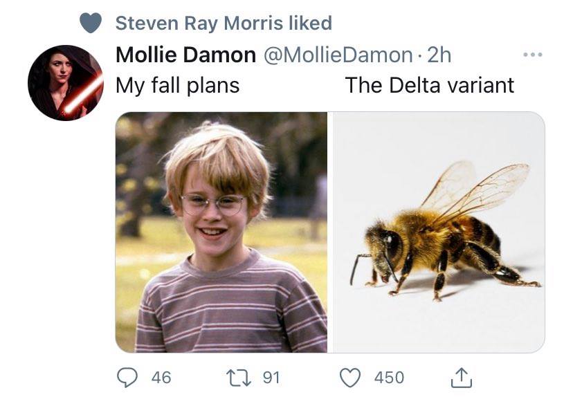Screen dimensions: 573x397
Task: Open Steven Ray Morris's profile from liked notice
Action: (199, 23)
